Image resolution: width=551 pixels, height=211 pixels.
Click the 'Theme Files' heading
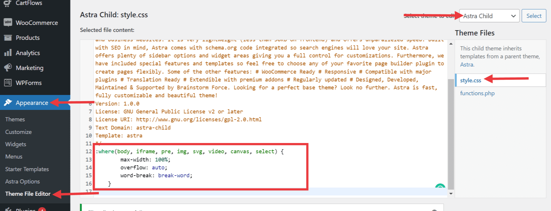click(x=475, y=33)
